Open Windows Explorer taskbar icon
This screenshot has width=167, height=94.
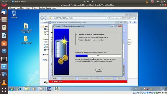27,89
